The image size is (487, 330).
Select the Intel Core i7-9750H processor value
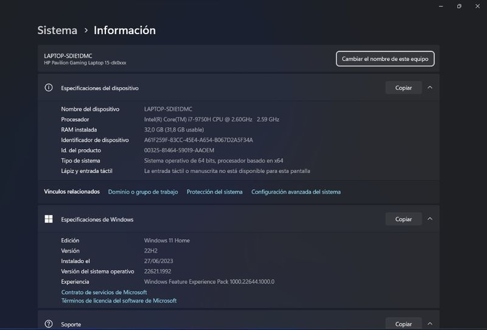(211, 119)
